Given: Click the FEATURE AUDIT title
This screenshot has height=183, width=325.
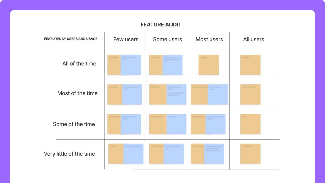Looking at the screenshot, I should (x=161, y=25).
